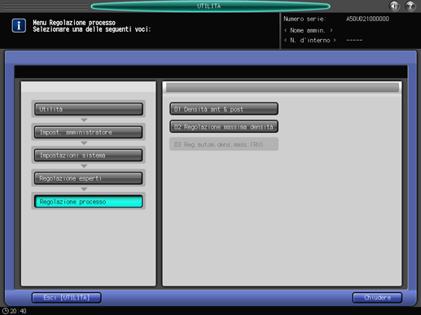Click the Numero serie label
The height and width of the screenshot is (315, 421).
(x=305, y=19)
